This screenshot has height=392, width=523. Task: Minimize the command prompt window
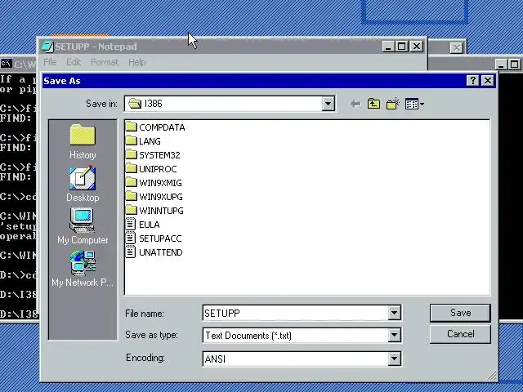pyautogui.click(x=501, y=64)
